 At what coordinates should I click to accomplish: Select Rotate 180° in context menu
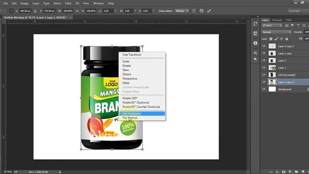point(142,98)
